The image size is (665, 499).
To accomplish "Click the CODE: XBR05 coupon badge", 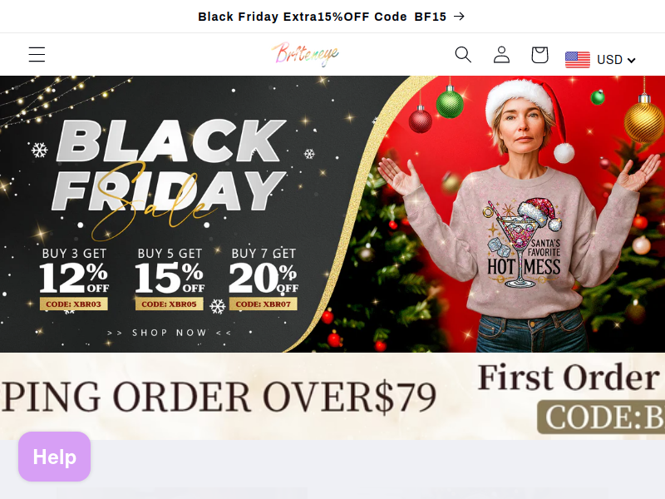I will (170, 304).
